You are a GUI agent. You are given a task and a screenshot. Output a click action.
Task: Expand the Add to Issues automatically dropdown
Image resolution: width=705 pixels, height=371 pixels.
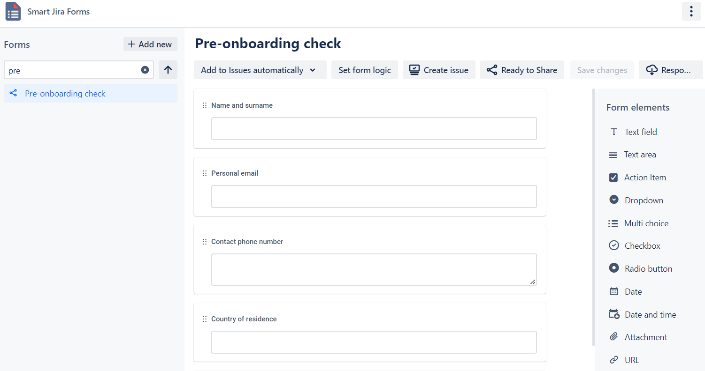click(x=260, y=70)
